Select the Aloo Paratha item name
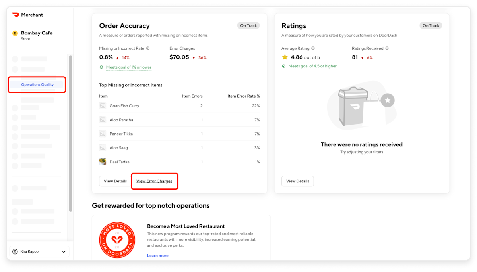The width and height of the screenshot is (477, 272). (121, 120)
